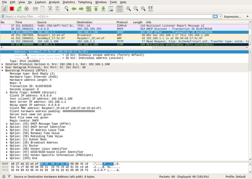Open the Analyze menu
Screen dimensions: 252x179
[x=54, y=2]
